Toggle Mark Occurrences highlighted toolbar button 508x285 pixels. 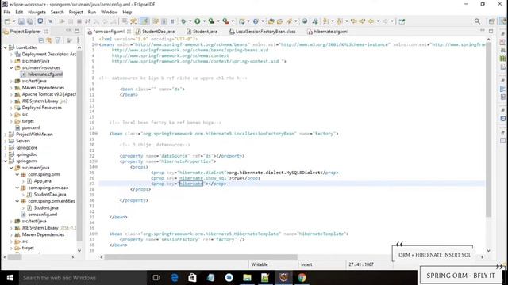coord(144,21)
